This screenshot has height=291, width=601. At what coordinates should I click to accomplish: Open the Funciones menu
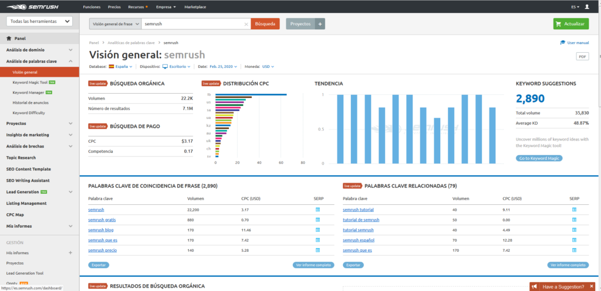(x=92, y=7)
